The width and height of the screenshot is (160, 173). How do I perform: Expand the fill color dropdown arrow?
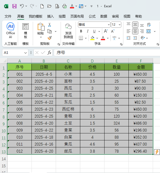pos(97,38)
